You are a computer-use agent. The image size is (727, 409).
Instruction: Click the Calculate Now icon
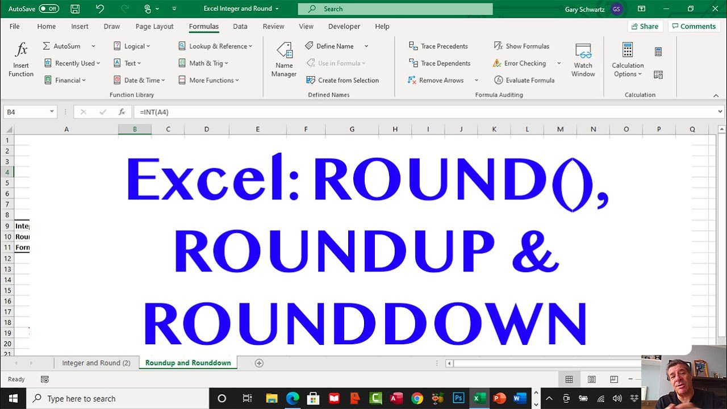(658, 52)
